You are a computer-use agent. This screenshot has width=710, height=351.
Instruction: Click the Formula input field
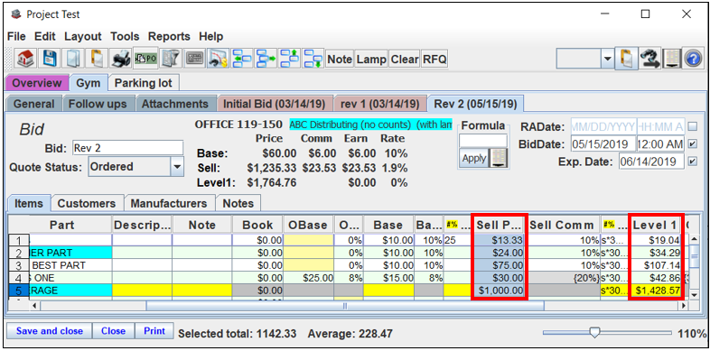click(x=483, y=141)
